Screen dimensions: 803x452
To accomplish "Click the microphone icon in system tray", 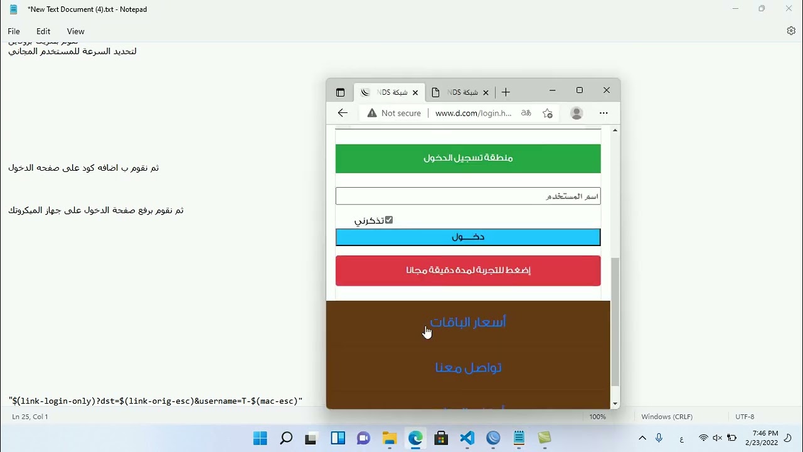I will [659, 438].
